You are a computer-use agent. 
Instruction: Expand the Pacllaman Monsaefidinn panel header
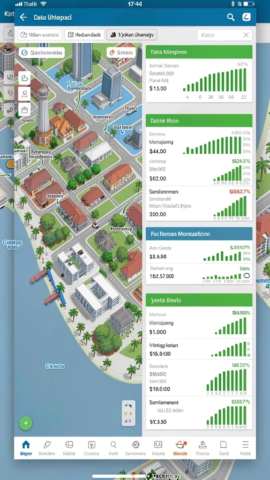click(x=199, y=234)
